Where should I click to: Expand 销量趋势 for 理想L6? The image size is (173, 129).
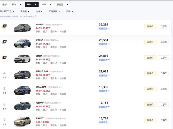point(104,60)
